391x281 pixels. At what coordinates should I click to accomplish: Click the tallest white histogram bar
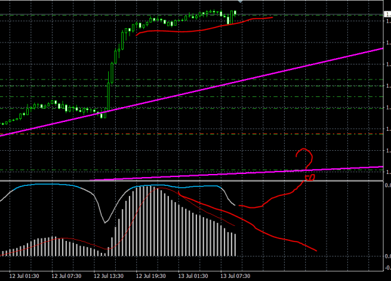point(151,221)
